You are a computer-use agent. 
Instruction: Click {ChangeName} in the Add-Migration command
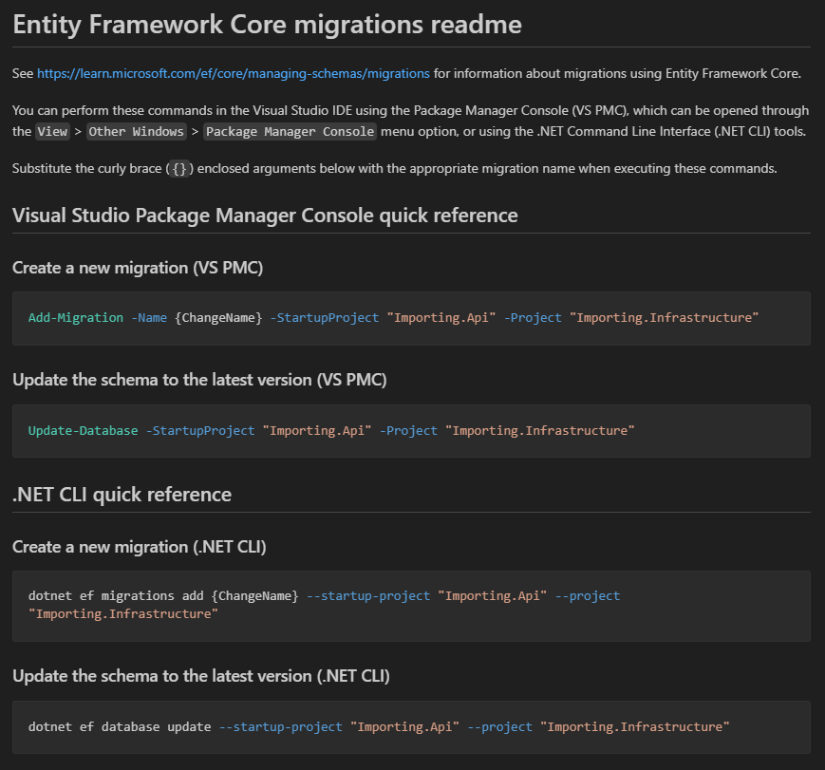[x=218, y=318]
